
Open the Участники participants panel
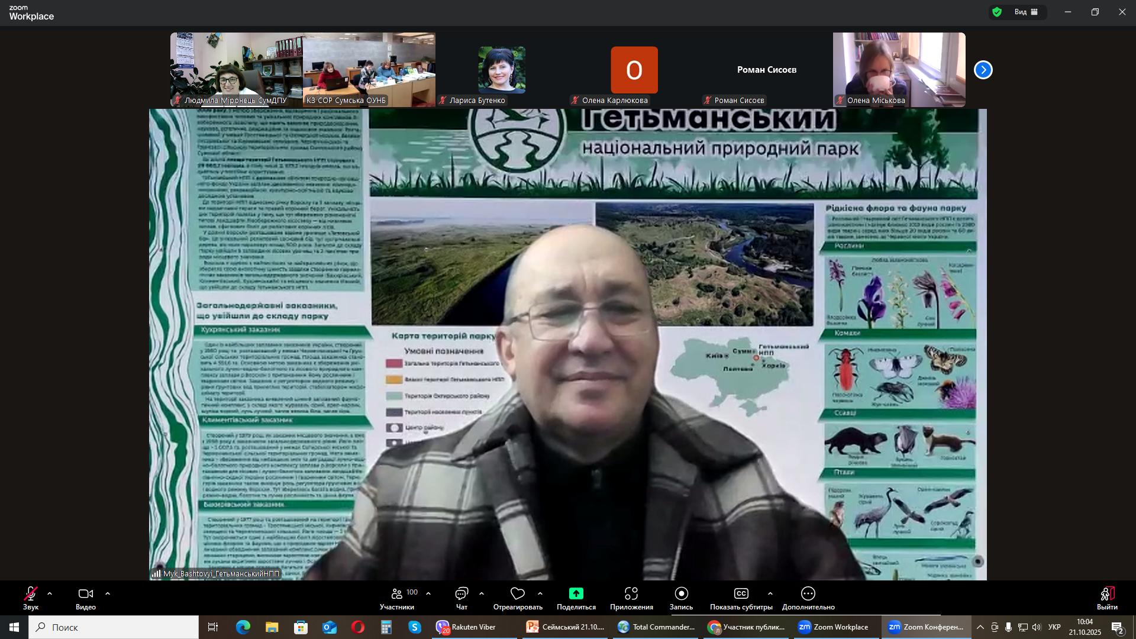397,594
